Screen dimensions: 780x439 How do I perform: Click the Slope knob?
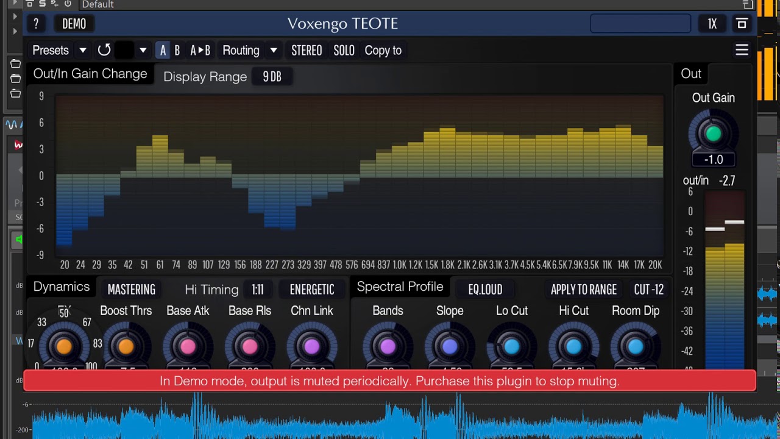tap(450, 346)
